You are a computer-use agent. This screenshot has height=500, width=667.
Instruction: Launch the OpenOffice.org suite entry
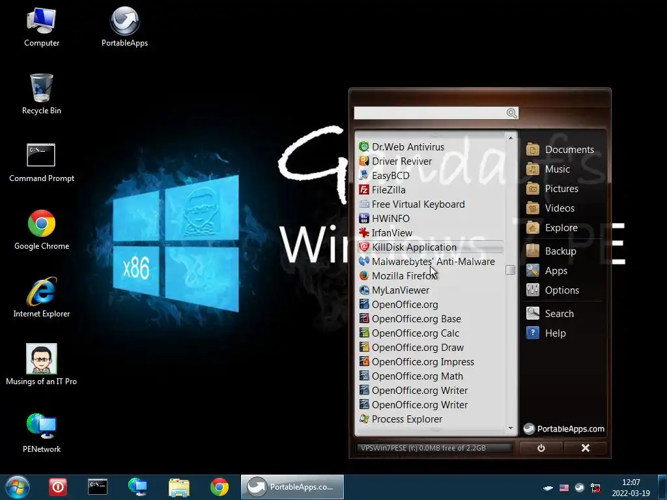(398, 305)
